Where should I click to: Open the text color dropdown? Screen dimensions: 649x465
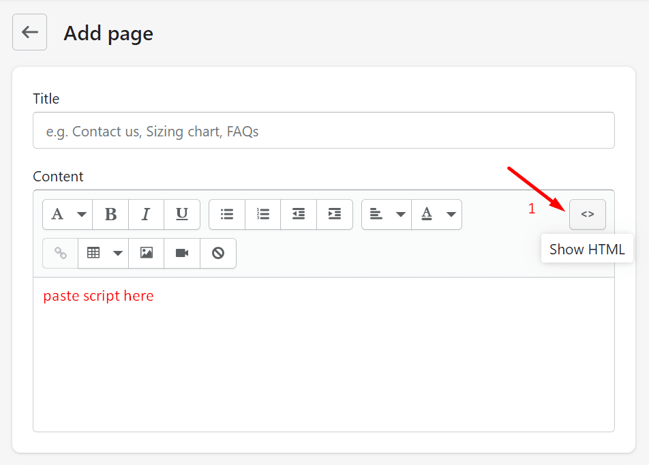click(x=437, y=215)
